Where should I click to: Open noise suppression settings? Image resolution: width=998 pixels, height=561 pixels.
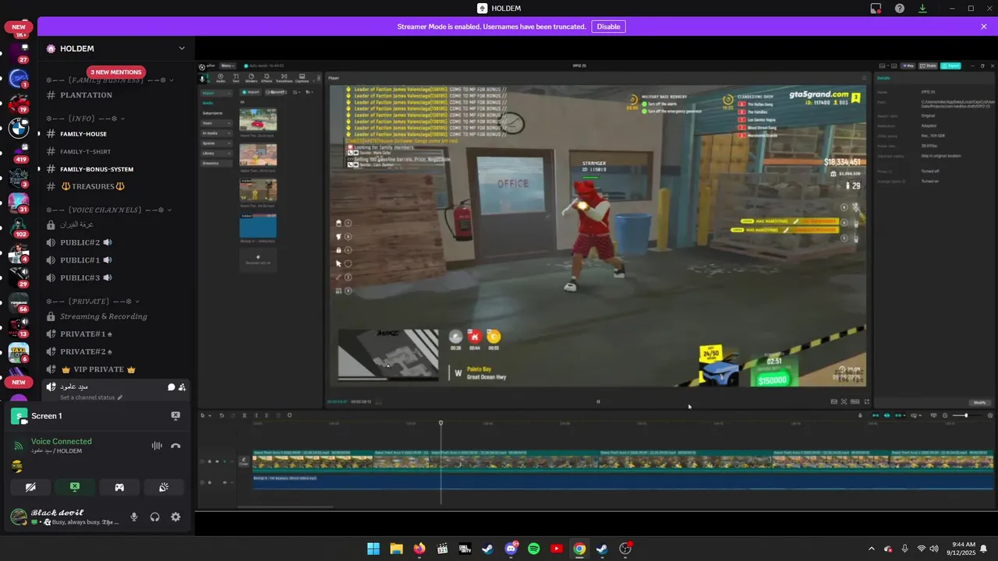157,446
